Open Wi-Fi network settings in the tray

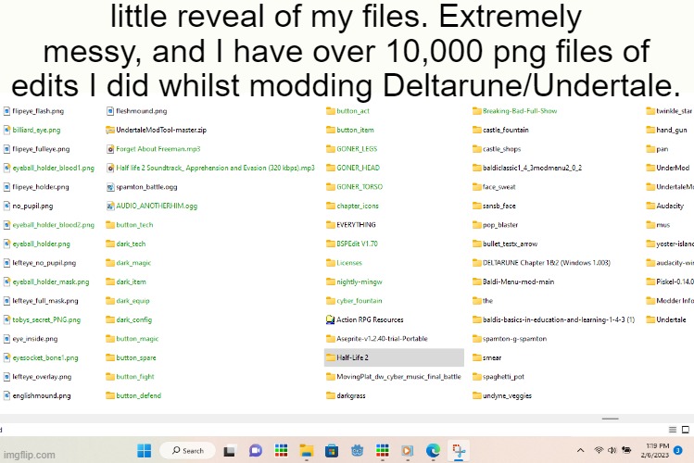point(599,450)
